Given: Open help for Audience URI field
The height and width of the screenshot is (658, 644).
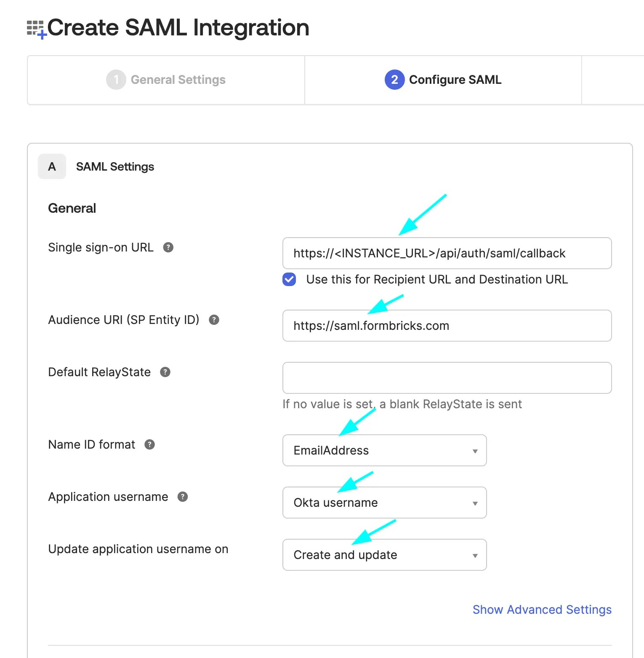Looking at the screenshot, I should [214, 320].
